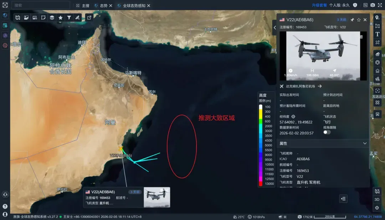Click the V22(AE6BA6) popup card thumbnail
The image size is (385, 220).
click(156, 198)
